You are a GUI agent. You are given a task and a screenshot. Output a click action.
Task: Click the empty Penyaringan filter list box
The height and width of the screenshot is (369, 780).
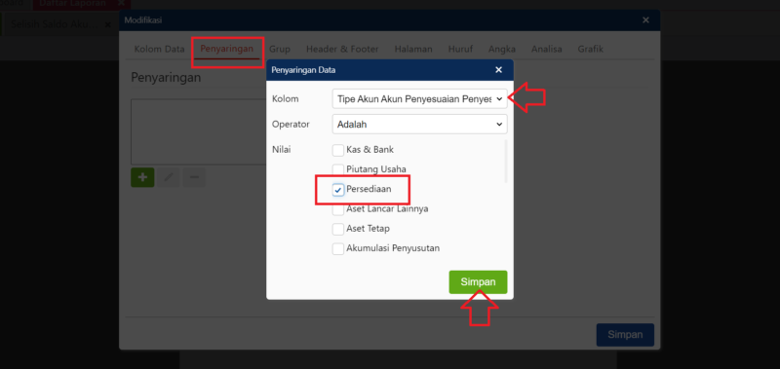coord(199,131)
